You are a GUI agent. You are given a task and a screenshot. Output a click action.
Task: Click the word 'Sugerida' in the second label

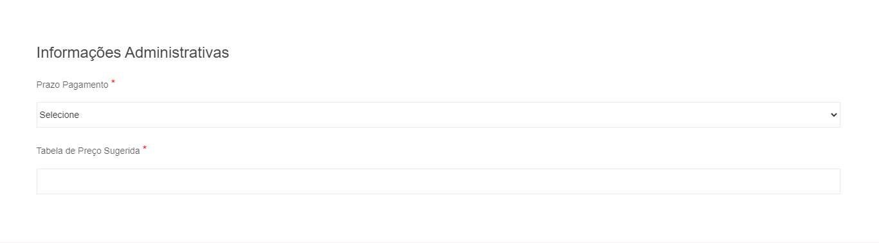(x=122, y=151)
